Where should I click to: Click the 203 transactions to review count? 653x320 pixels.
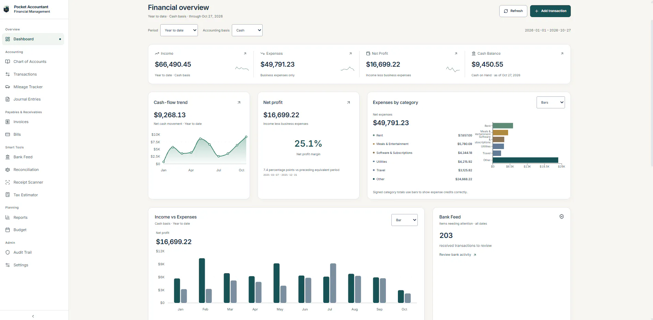pos(446,236)
